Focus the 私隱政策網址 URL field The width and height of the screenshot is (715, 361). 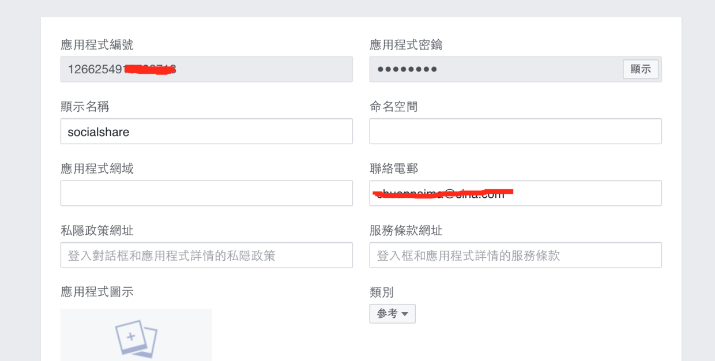[x=206, y=255]
